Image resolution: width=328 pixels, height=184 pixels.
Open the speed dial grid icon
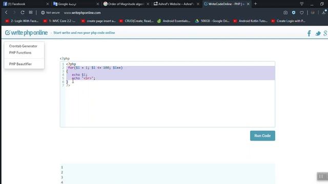coord(31,12)
